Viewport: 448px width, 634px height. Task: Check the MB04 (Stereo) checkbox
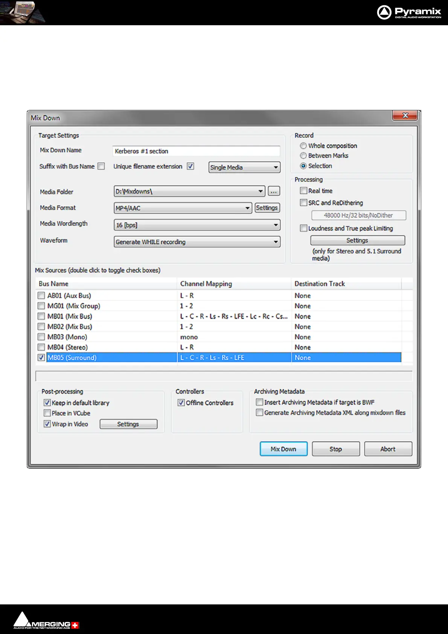(41, 347)
